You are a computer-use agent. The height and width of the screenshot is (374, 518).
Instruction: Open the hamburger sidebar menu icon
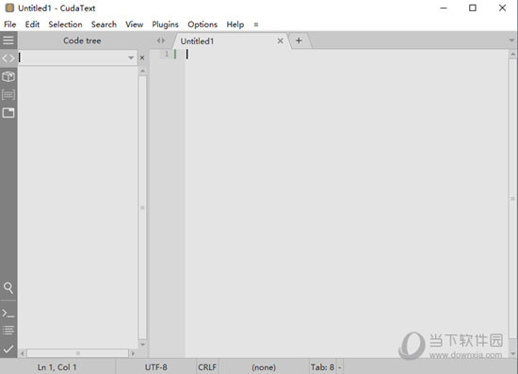click(8, 41)
